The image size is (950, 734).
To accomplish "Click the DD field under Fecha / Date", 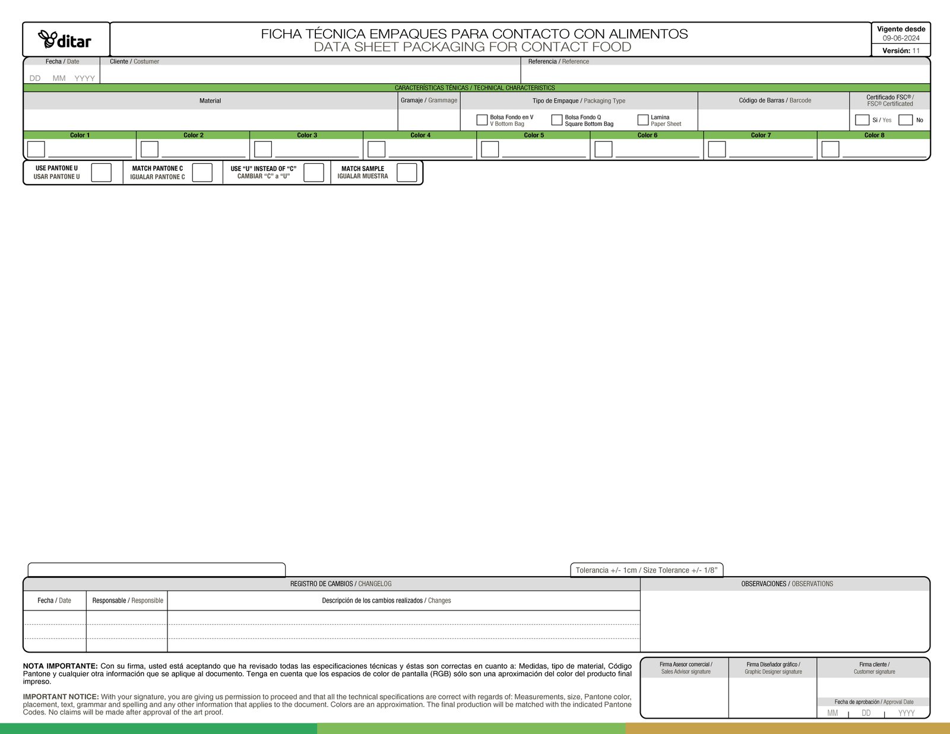I will click(x=35, y=78).
